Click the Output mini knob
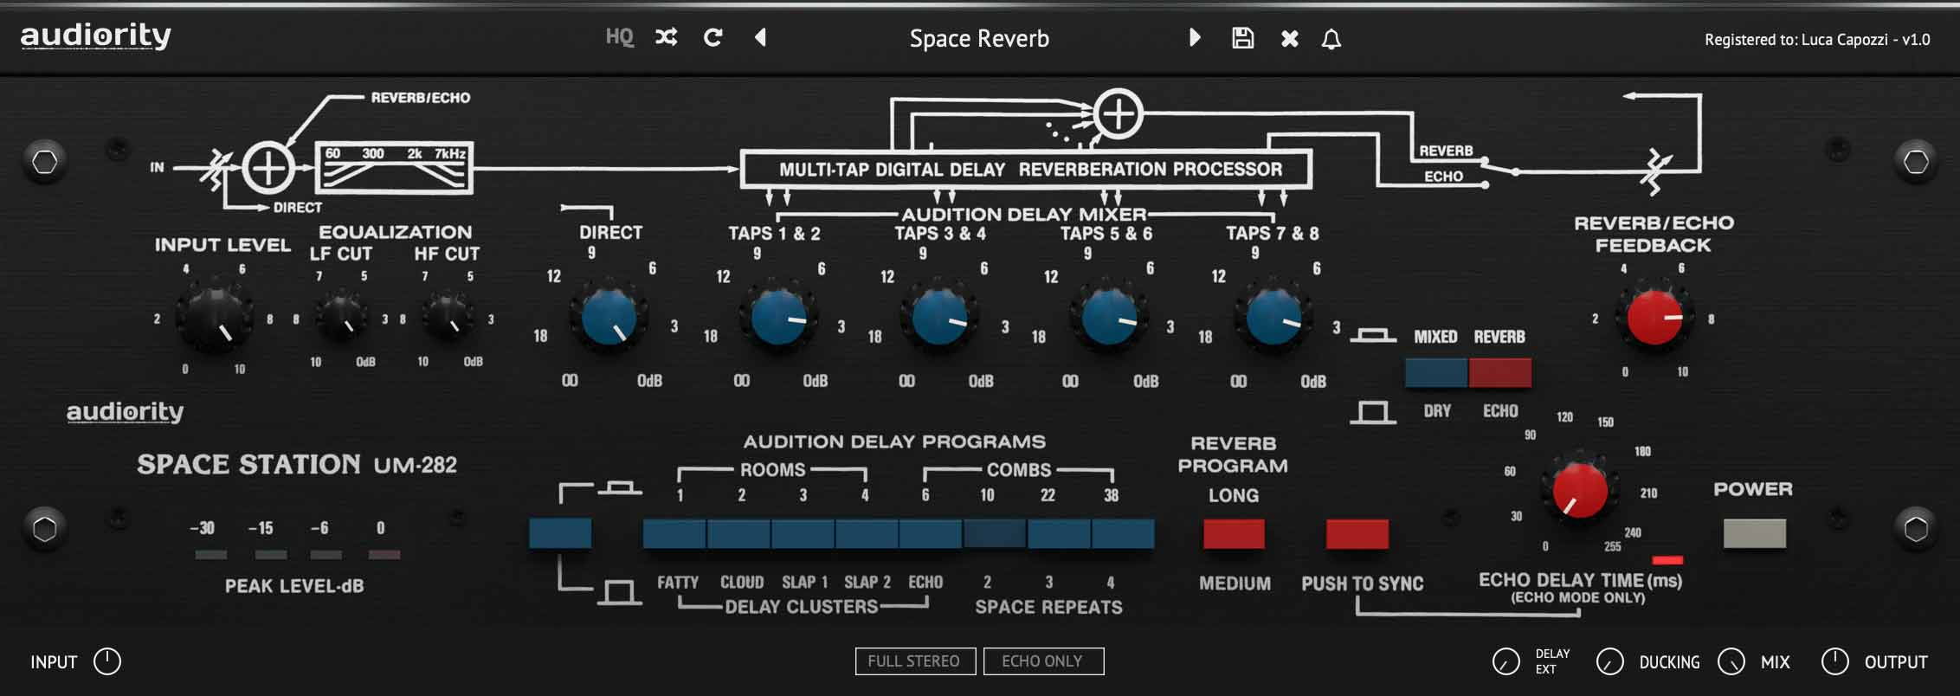1960x696 pixels. point(1835,661)
